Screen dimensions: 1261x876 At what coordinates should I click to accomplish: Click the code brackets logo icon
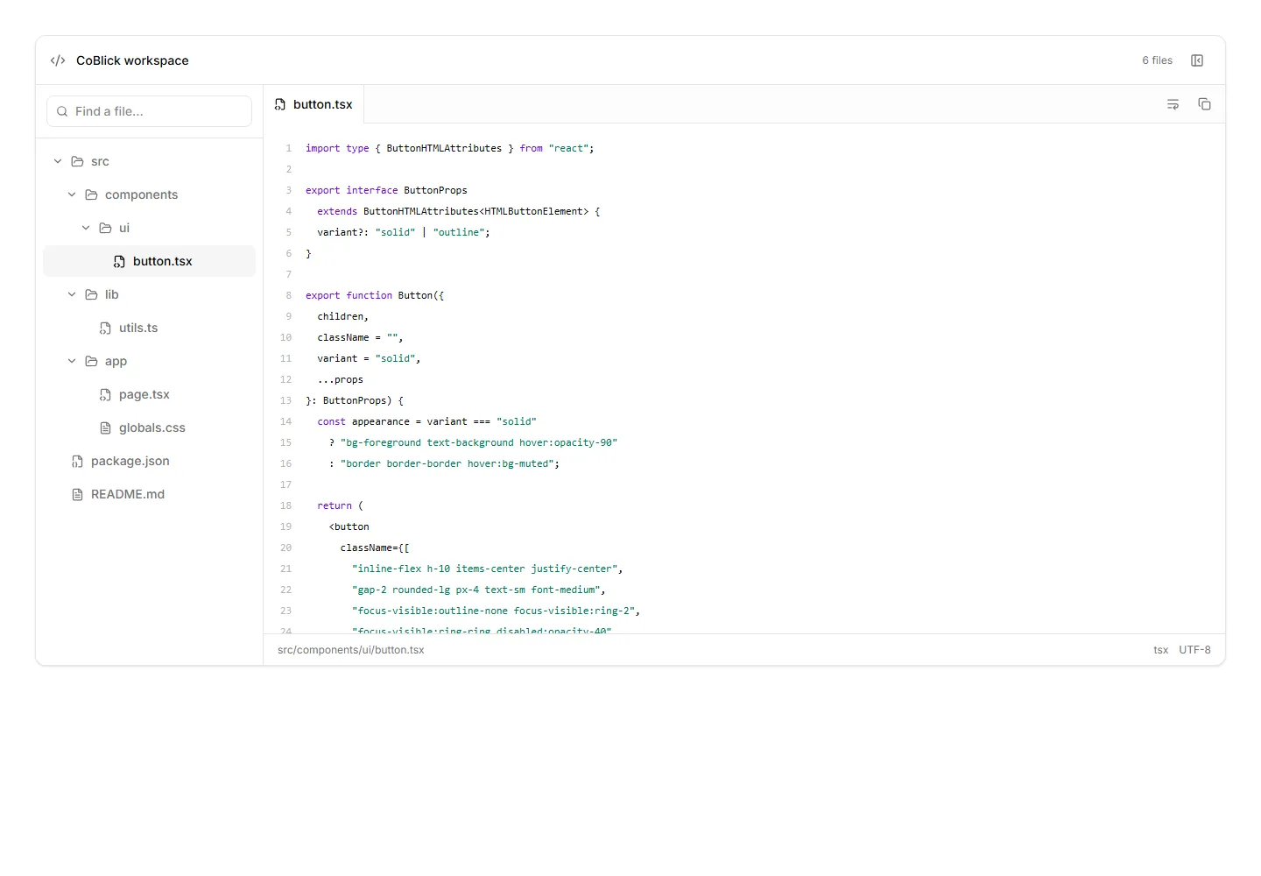tap(58, 60)
